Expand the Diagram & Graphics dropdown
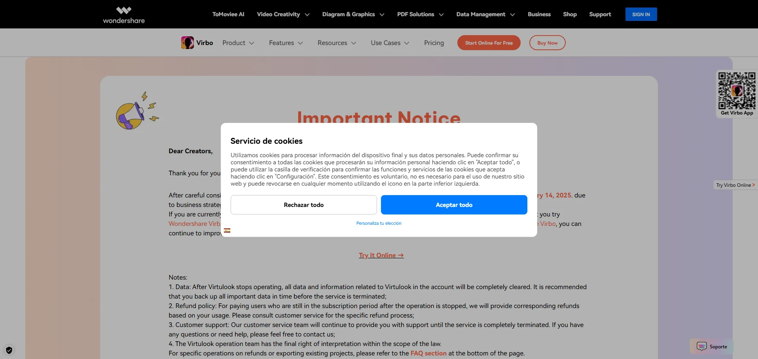The image size is (758, 359). [353, 14]
